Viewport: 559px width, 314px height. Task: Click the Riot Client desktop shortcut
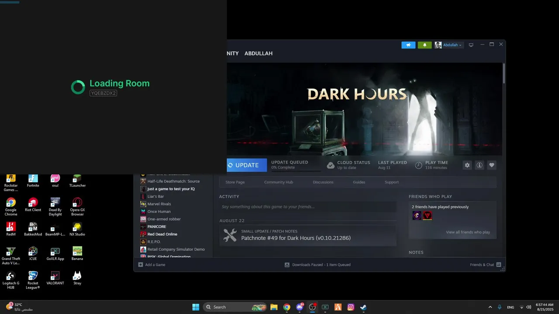click(x=33, y=205)
